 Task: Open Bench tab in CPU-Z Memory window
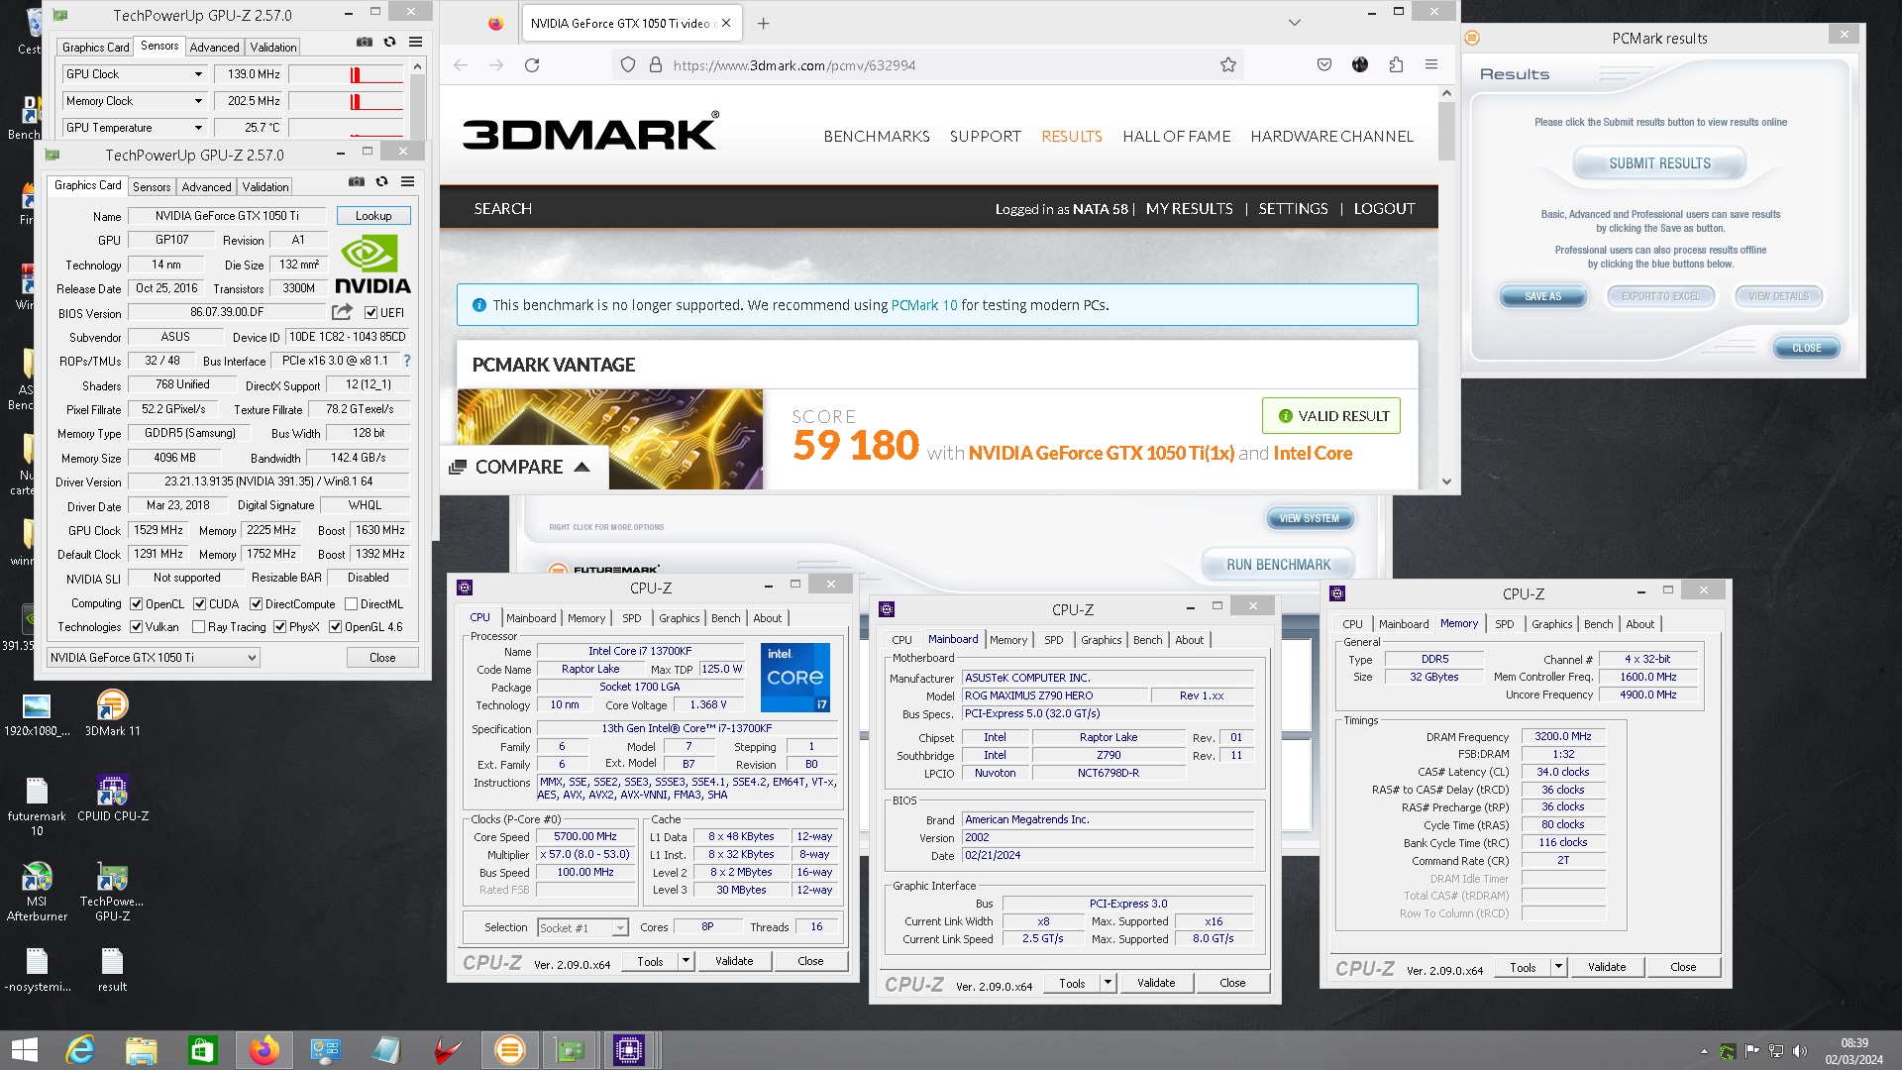pos(1598,624)
